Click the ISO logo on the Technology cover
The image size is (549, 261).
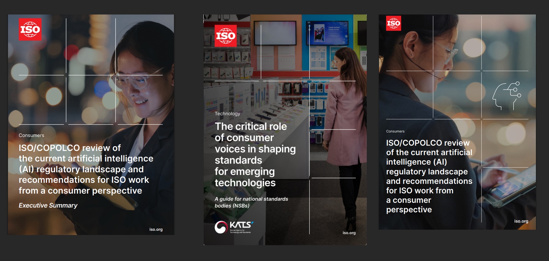coord(225,36)
